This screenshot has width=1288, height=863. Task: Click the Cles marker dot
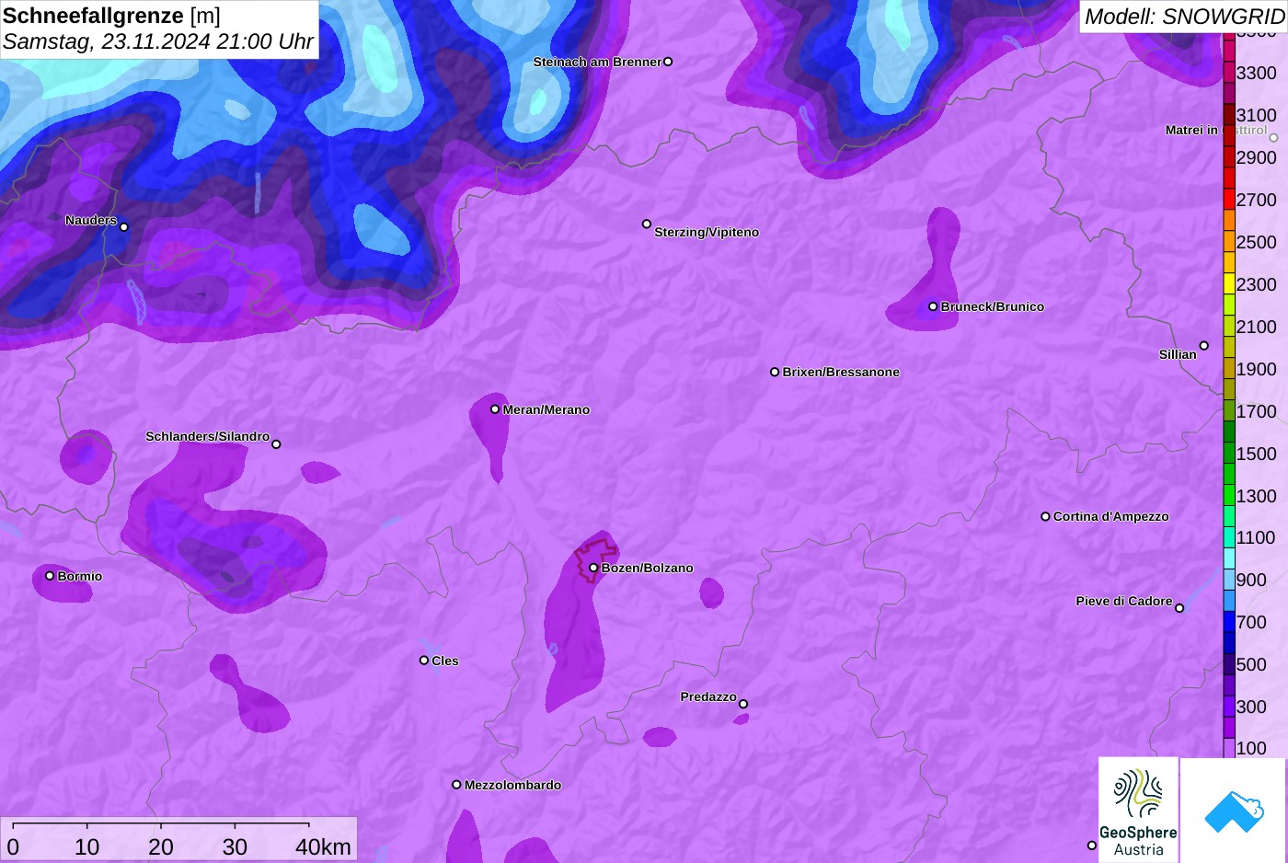pos(424,660)
